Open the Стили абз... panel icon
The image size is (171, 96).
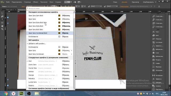154,20
